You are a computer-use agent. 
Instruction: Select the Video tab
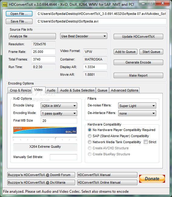tap(38, 90)
